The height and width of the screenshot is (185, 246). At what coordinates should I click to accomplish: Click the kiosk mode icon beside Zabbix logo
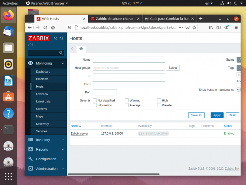click(61, 38)
